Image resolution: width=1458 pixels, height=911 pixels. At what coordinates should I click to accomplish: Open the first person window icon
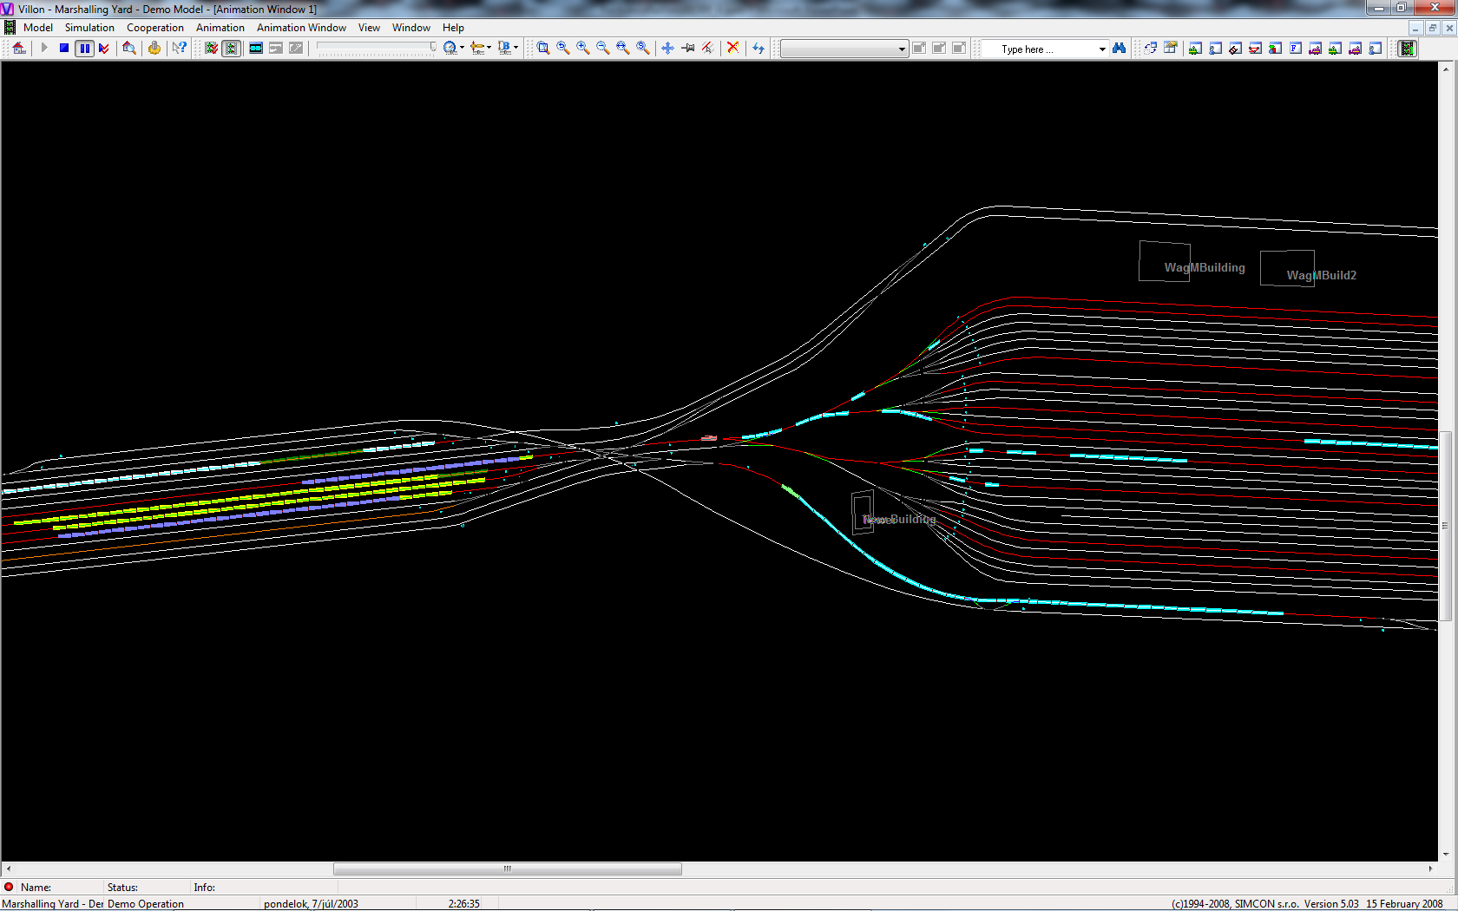click(1215, 49)
